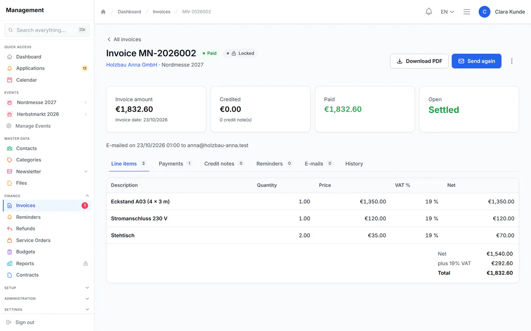The image size is (531, 331).
Task: Click the Reminders bell icon in Finance
Action: (10, 217)
